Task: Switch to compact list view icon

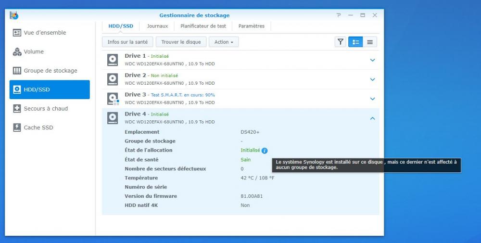Action: pos(370,42)
